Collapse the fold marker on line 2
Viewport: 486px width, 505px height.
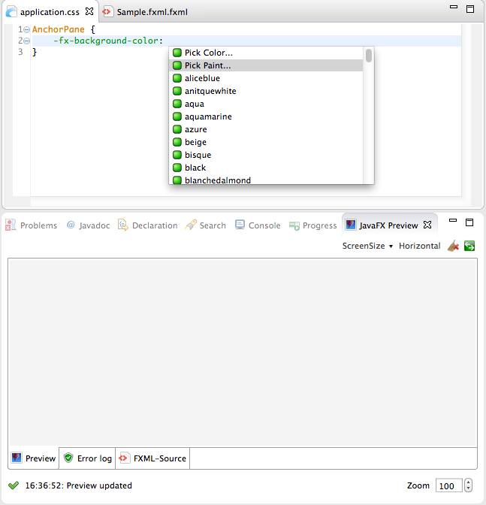tap(27, 41)
